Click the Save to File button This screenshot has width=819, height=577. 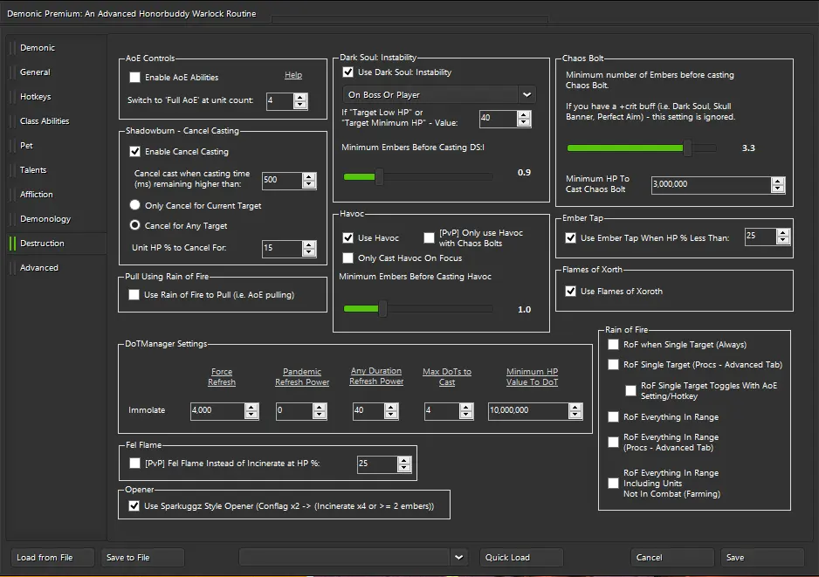(x=142, y=557)
